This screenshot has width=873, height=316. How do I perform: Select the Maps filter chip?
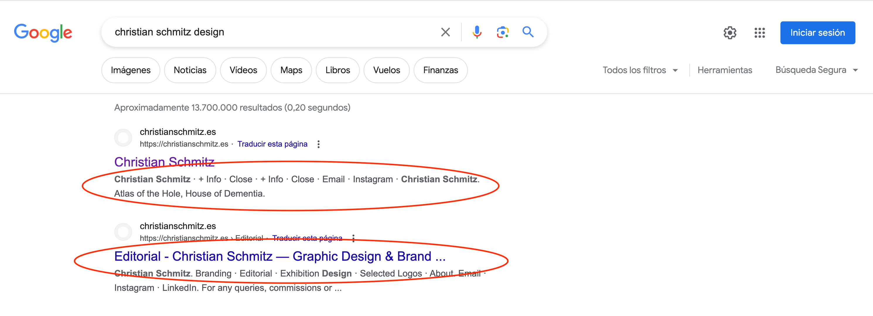click(291, 70)
